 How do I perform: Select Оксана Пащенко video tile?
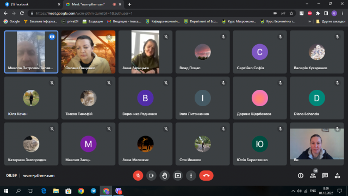[88, 52]
